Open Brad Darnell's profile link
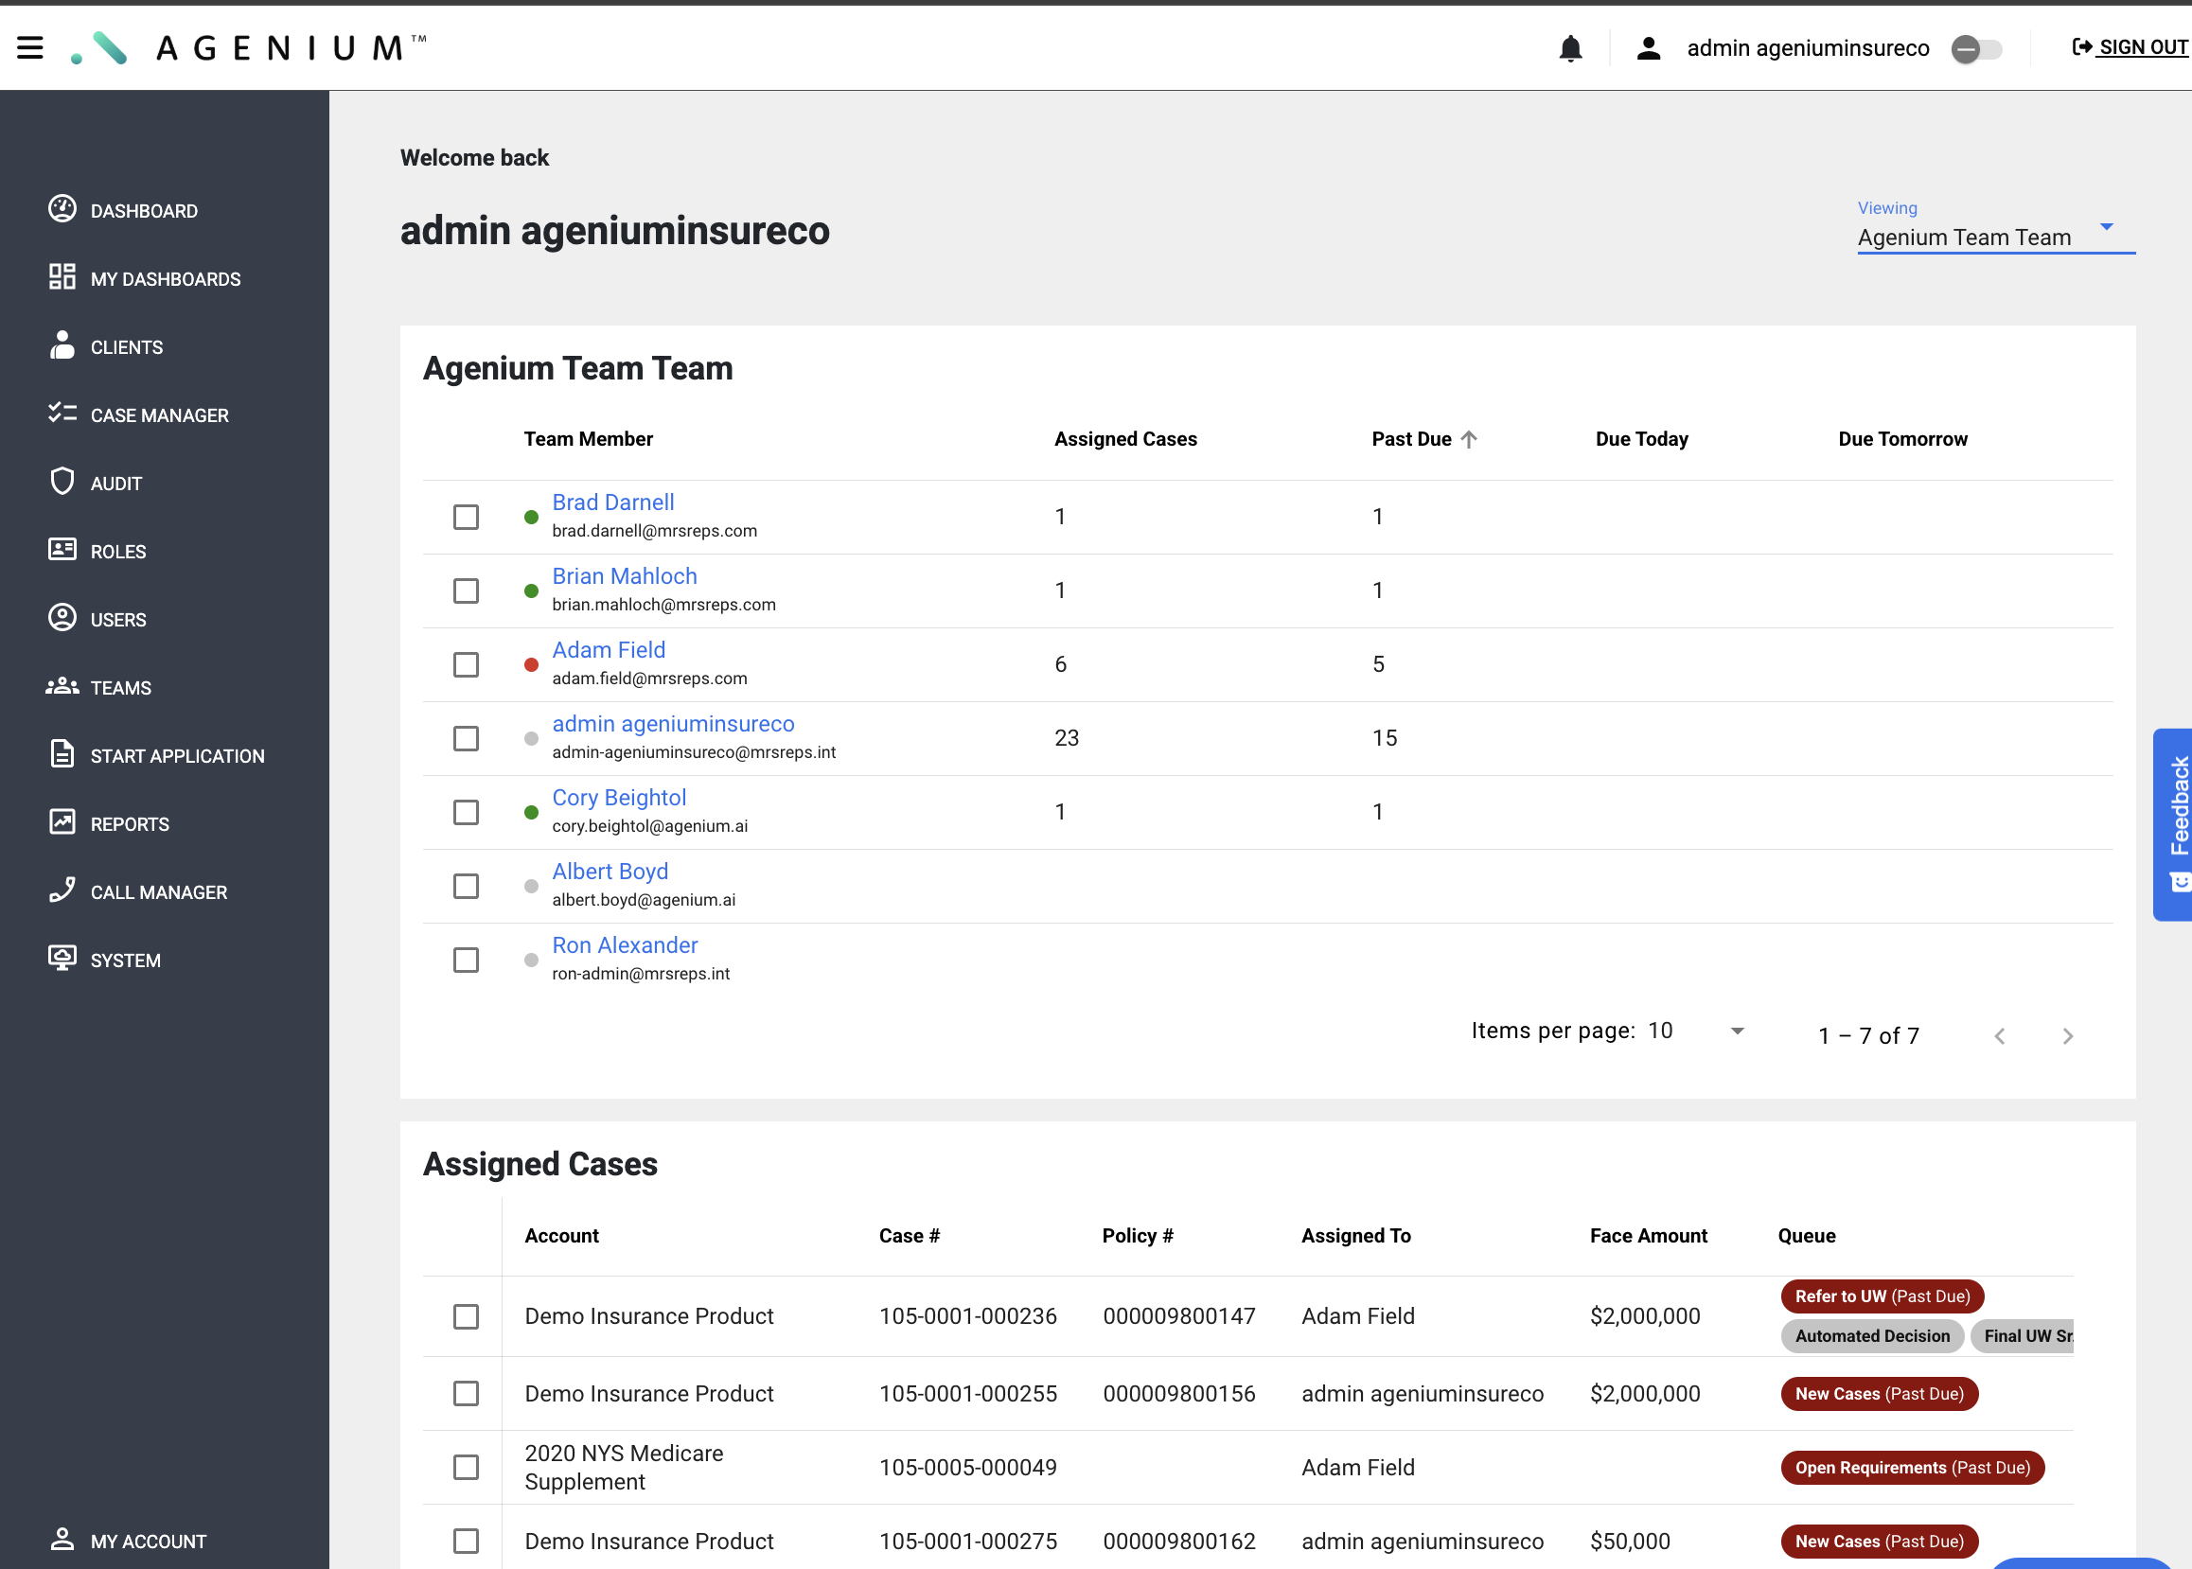The image size is (2192, 1569). click(612, 502)
